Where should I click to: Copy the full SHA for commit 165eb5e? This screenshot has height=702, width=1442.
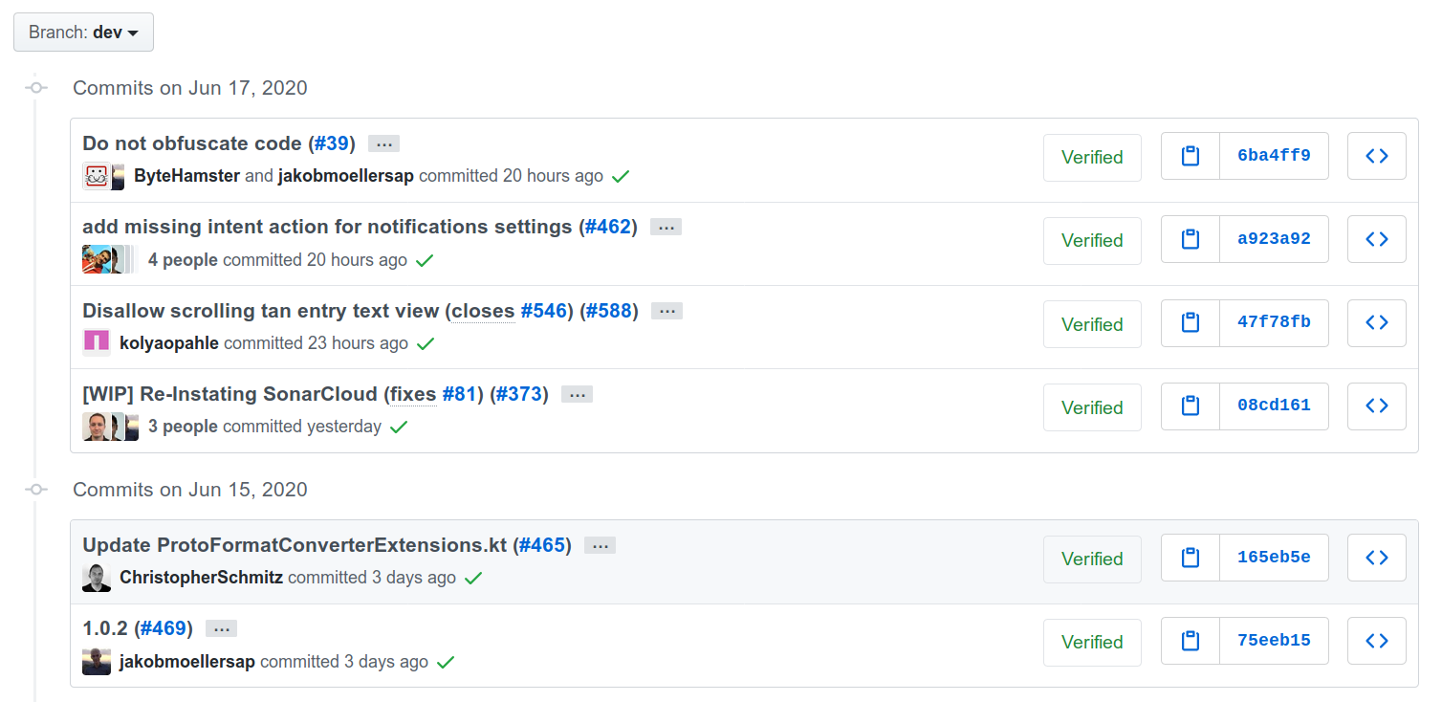point(1190,558)
